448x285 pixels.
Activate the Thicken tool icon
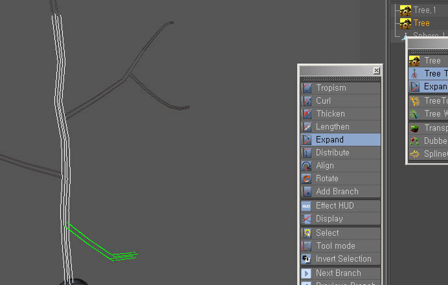click(x=307, y=114)
